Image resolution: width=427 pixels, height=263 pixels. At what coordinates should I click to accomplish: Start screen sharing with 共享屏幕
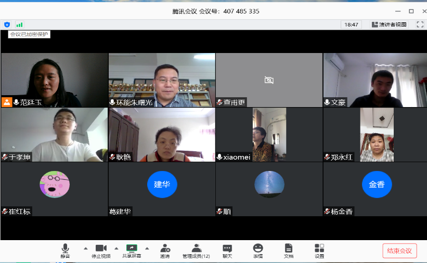click(x=132, y=251)
